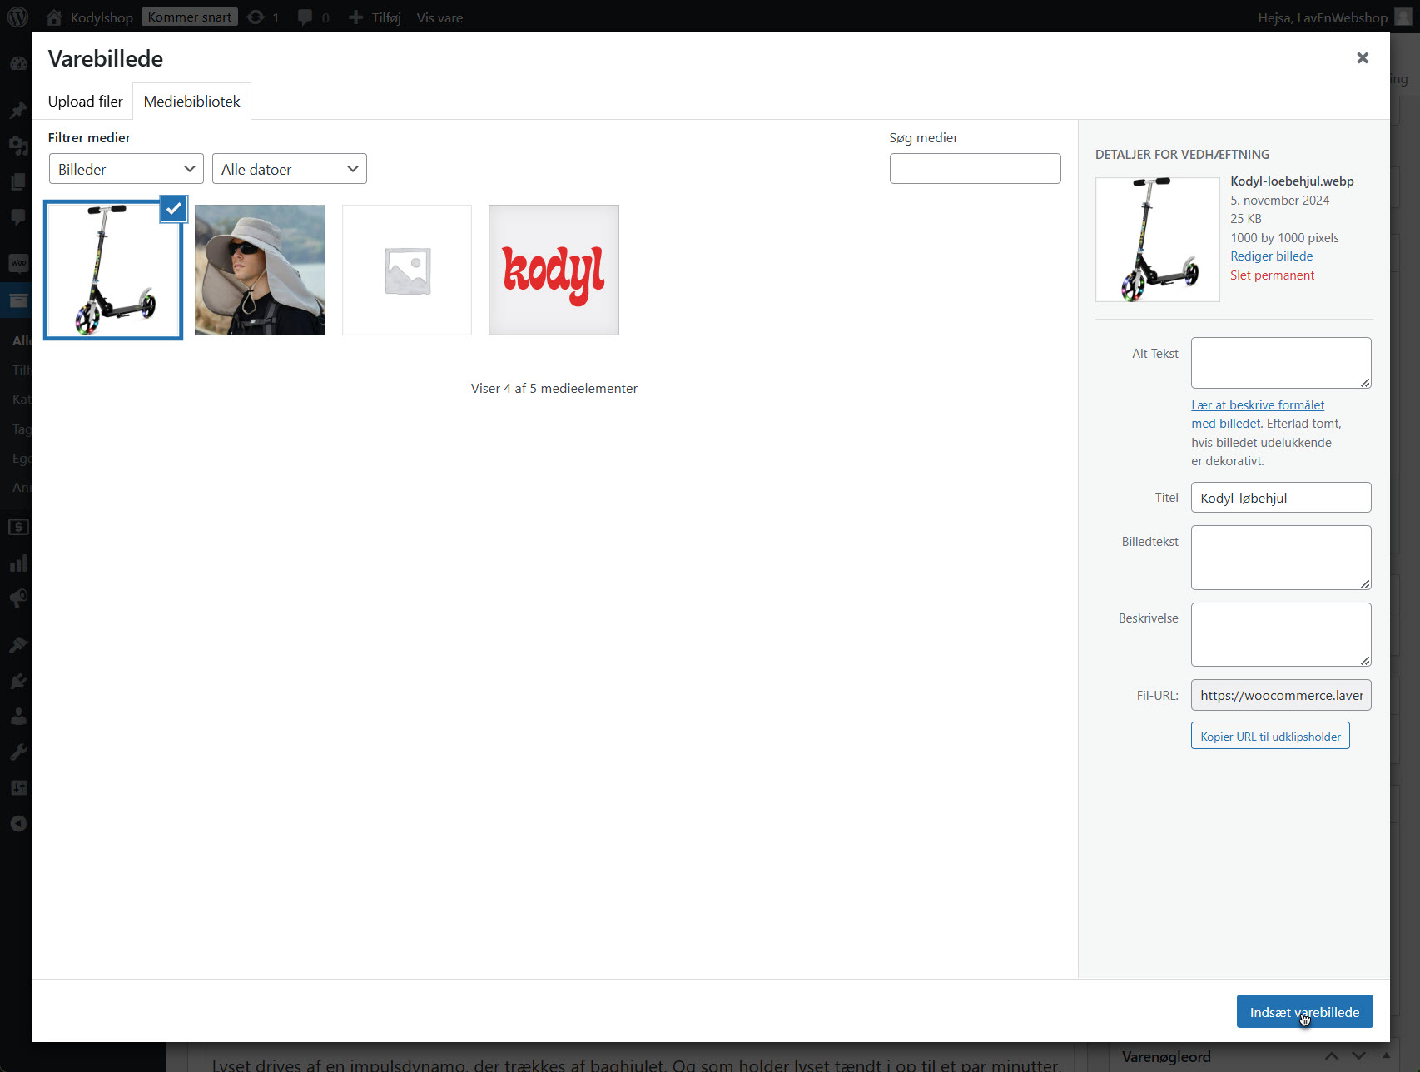Open the Marketing megaphone icon

tap(17, 598)
